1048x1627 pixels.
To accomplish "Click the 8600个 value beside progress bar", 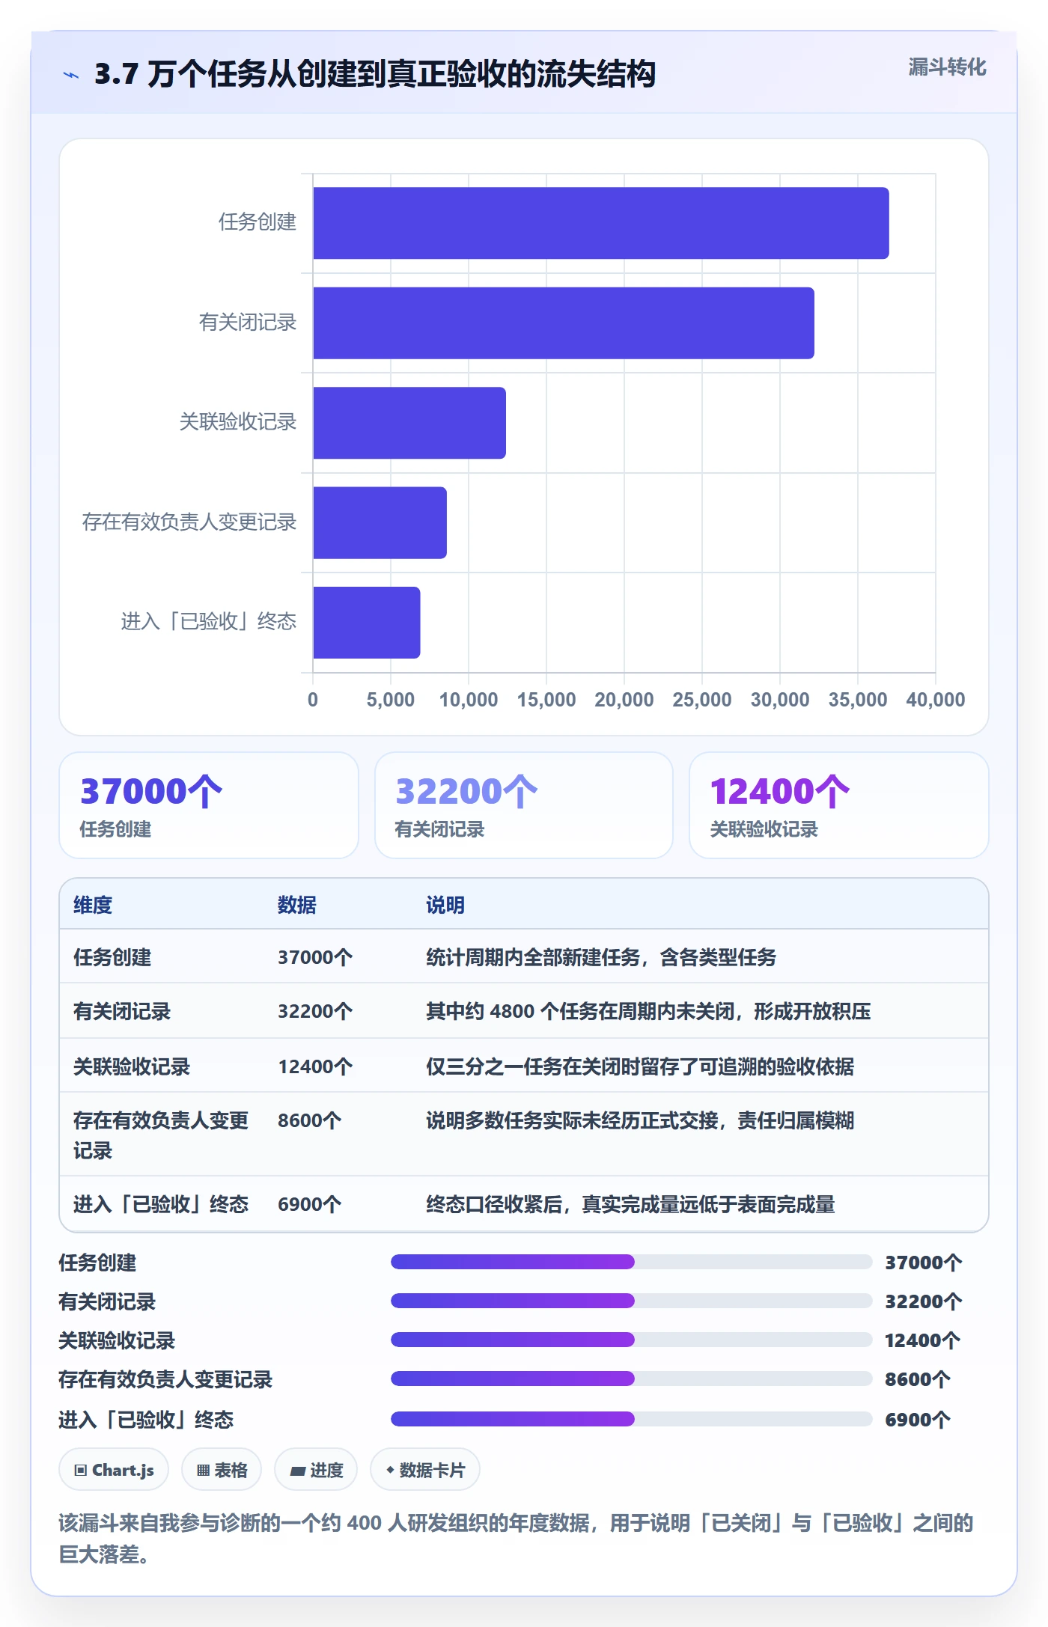I will pos(918,1379).
